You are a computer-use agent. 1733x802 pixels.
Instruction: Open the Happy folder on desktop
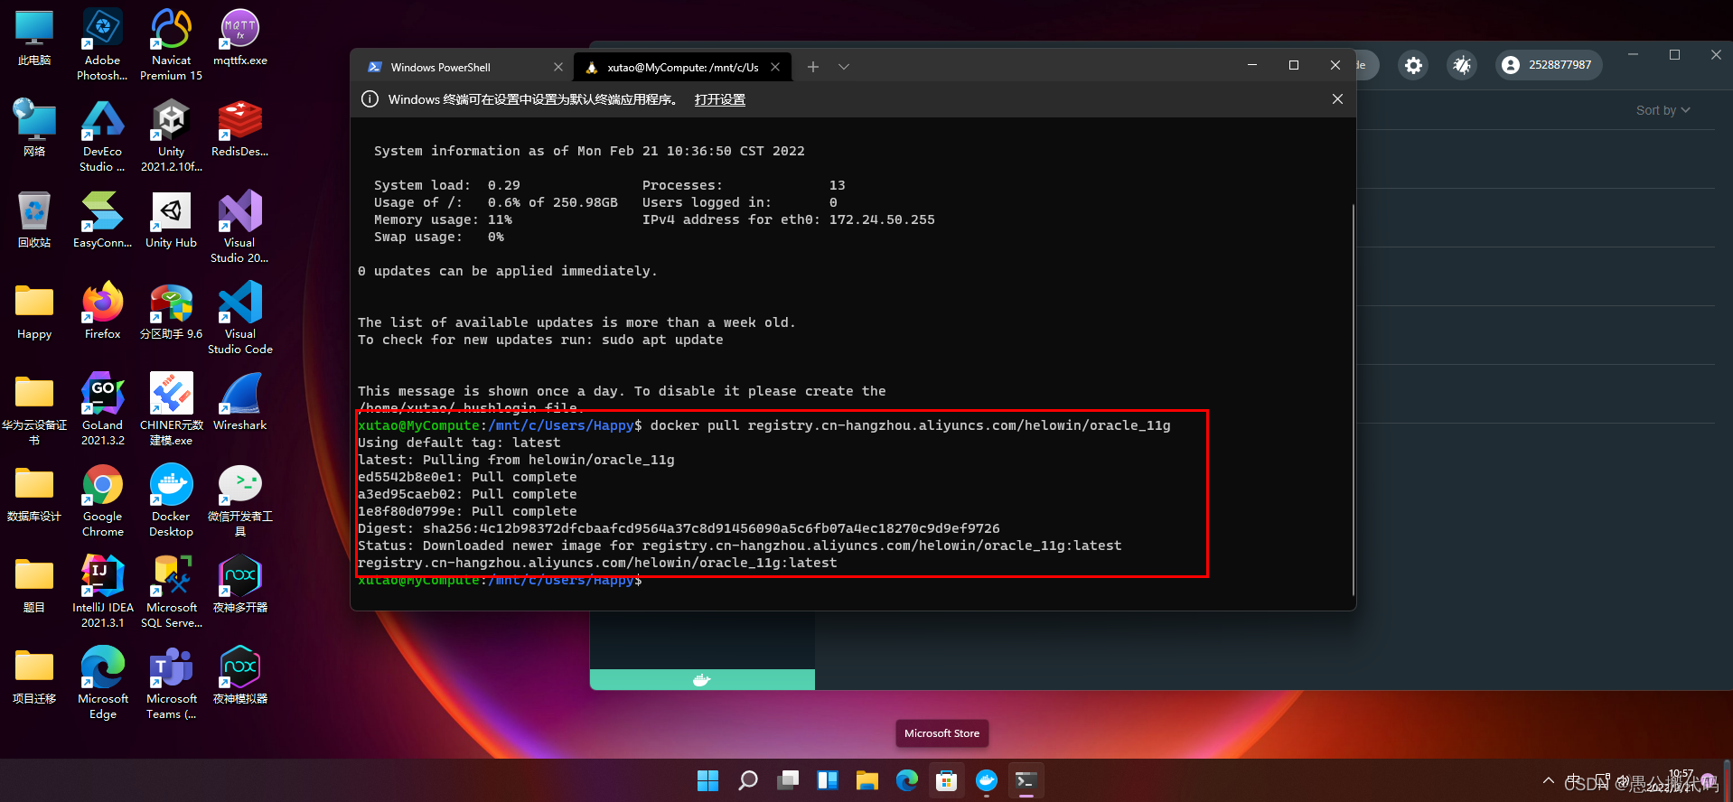click(34, 312)
